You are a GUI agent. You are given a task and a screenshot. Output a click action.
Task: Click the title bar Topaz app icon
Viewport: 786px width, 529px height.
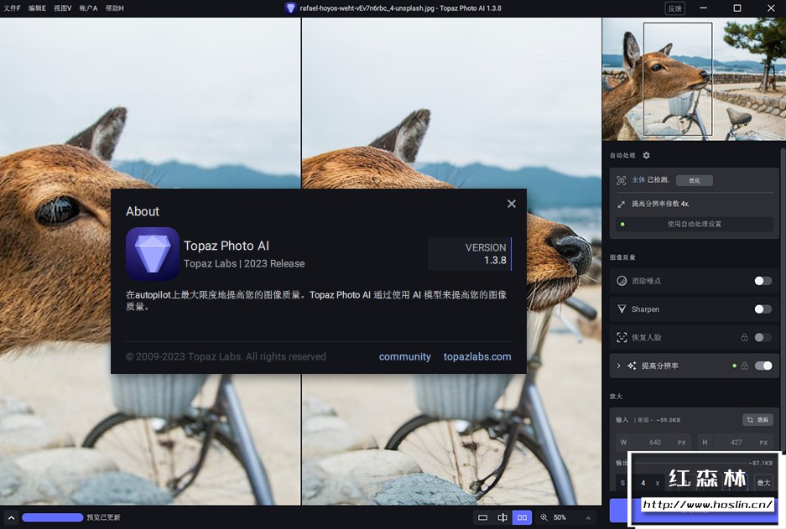point(290,8)
